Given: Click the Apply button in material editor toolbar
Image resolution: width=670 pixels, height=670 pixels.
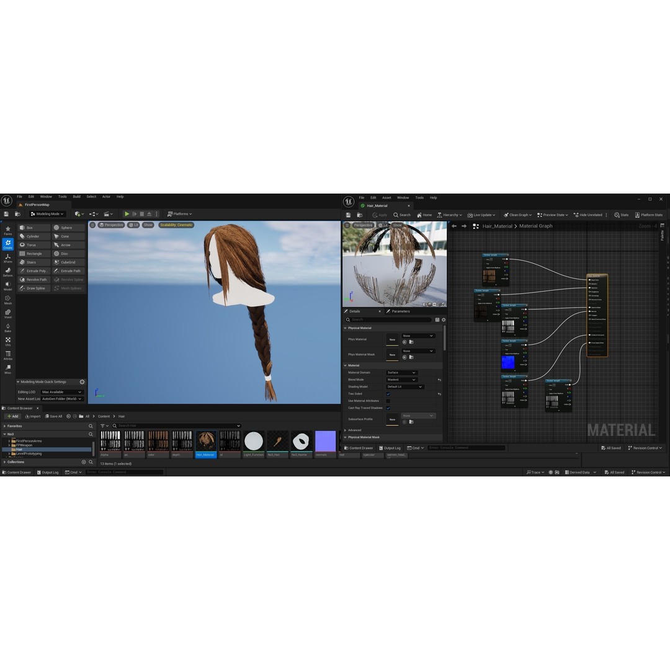Looking at the screenshot, I should (380, 215).
